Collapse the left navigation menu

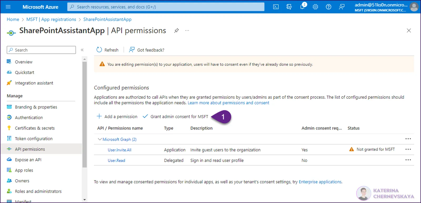(x=82, y=50)
